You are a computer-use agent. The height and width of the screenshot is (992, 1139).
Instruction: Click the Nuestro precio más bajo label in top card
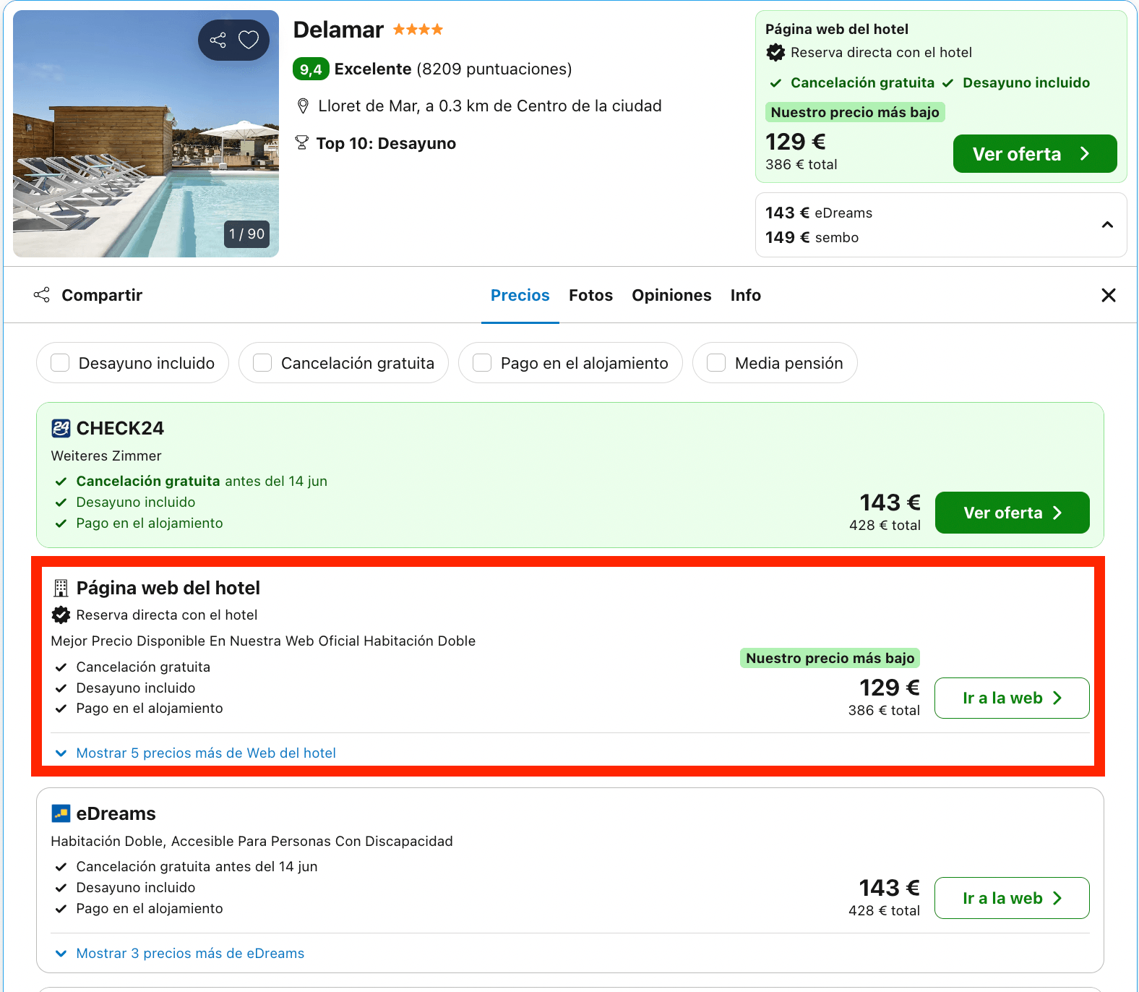click(x=855, y=112)
